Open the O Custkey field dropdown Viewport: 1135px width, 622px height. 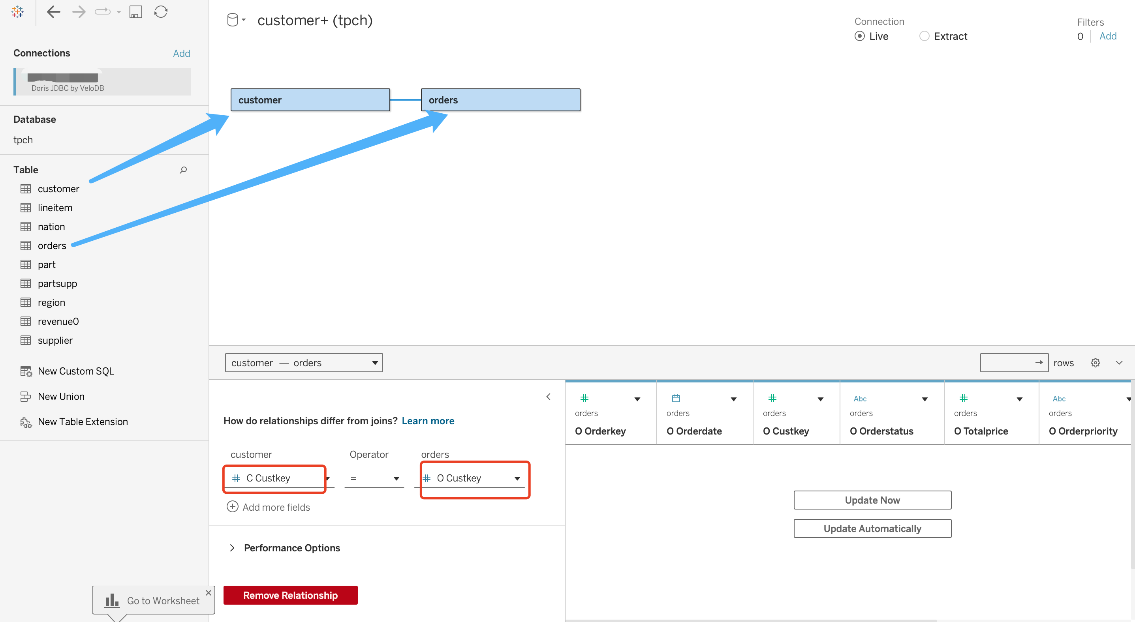[x=517, y=478]
